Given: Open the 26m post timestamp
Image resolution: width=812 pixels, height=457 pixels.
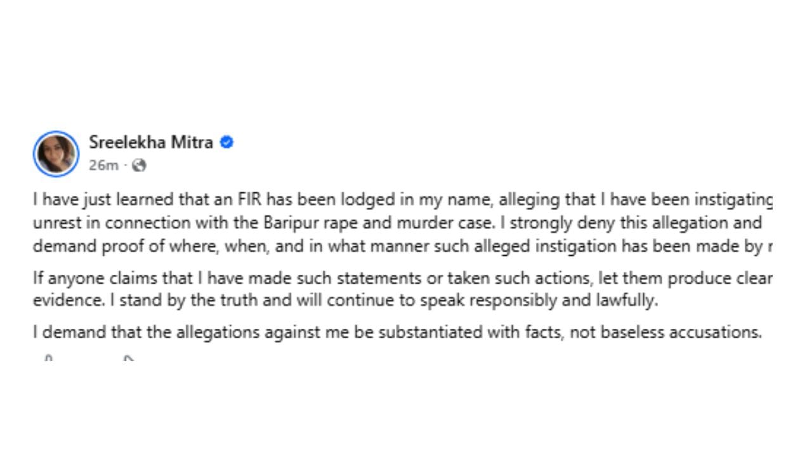Looking at the screenshot, I should click(103, 166).
